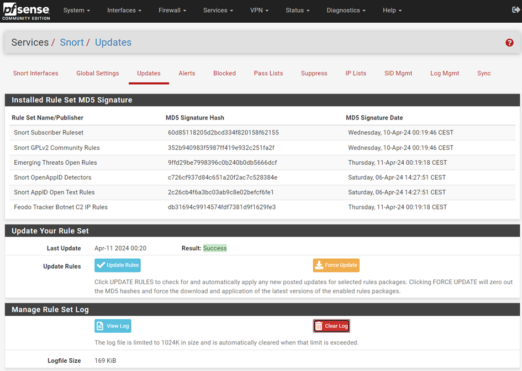Screen dimensions: 522x371
Task: Click the hash c726cf937d84c651a20f2ac7c528384e
Action: click(223, 177)
